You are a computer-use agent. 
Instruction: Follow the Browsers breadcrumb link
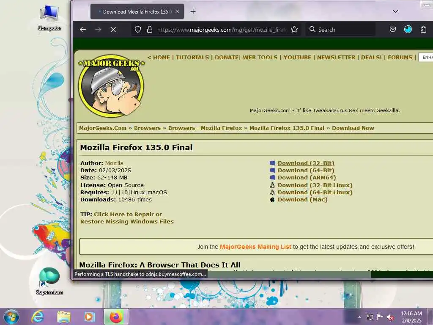147,128
